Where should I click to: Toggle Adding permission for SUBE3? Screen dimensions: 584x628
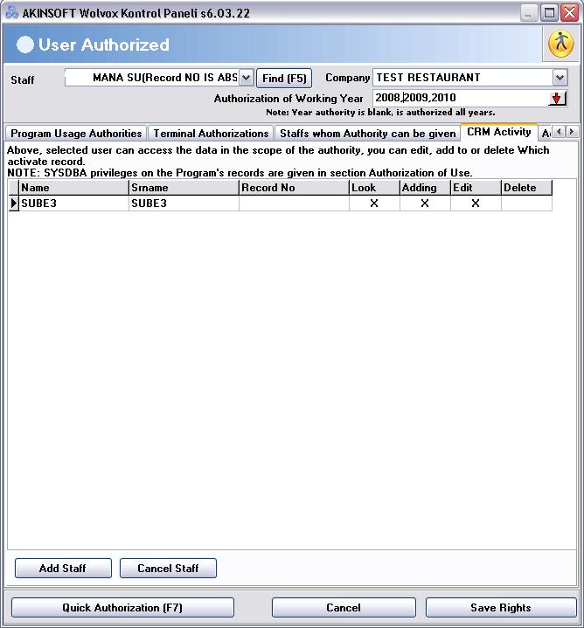[425, 203]
